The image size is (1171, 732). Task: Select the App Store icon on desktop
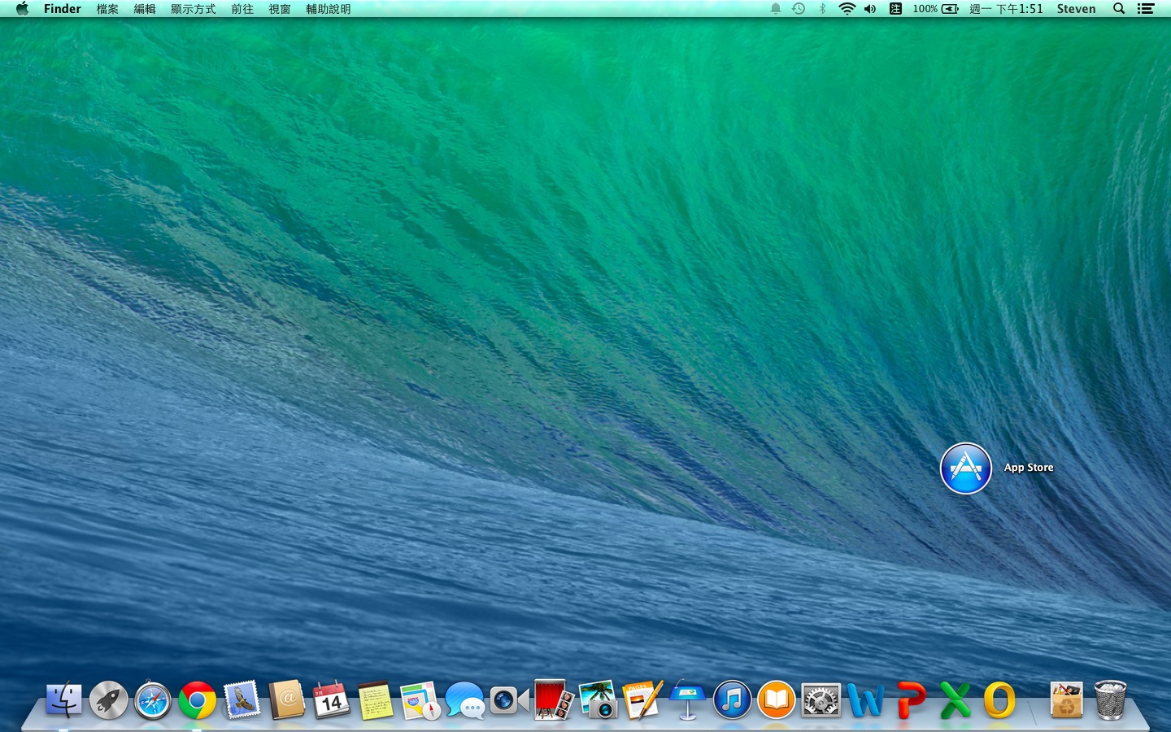[x=966, y=468]
